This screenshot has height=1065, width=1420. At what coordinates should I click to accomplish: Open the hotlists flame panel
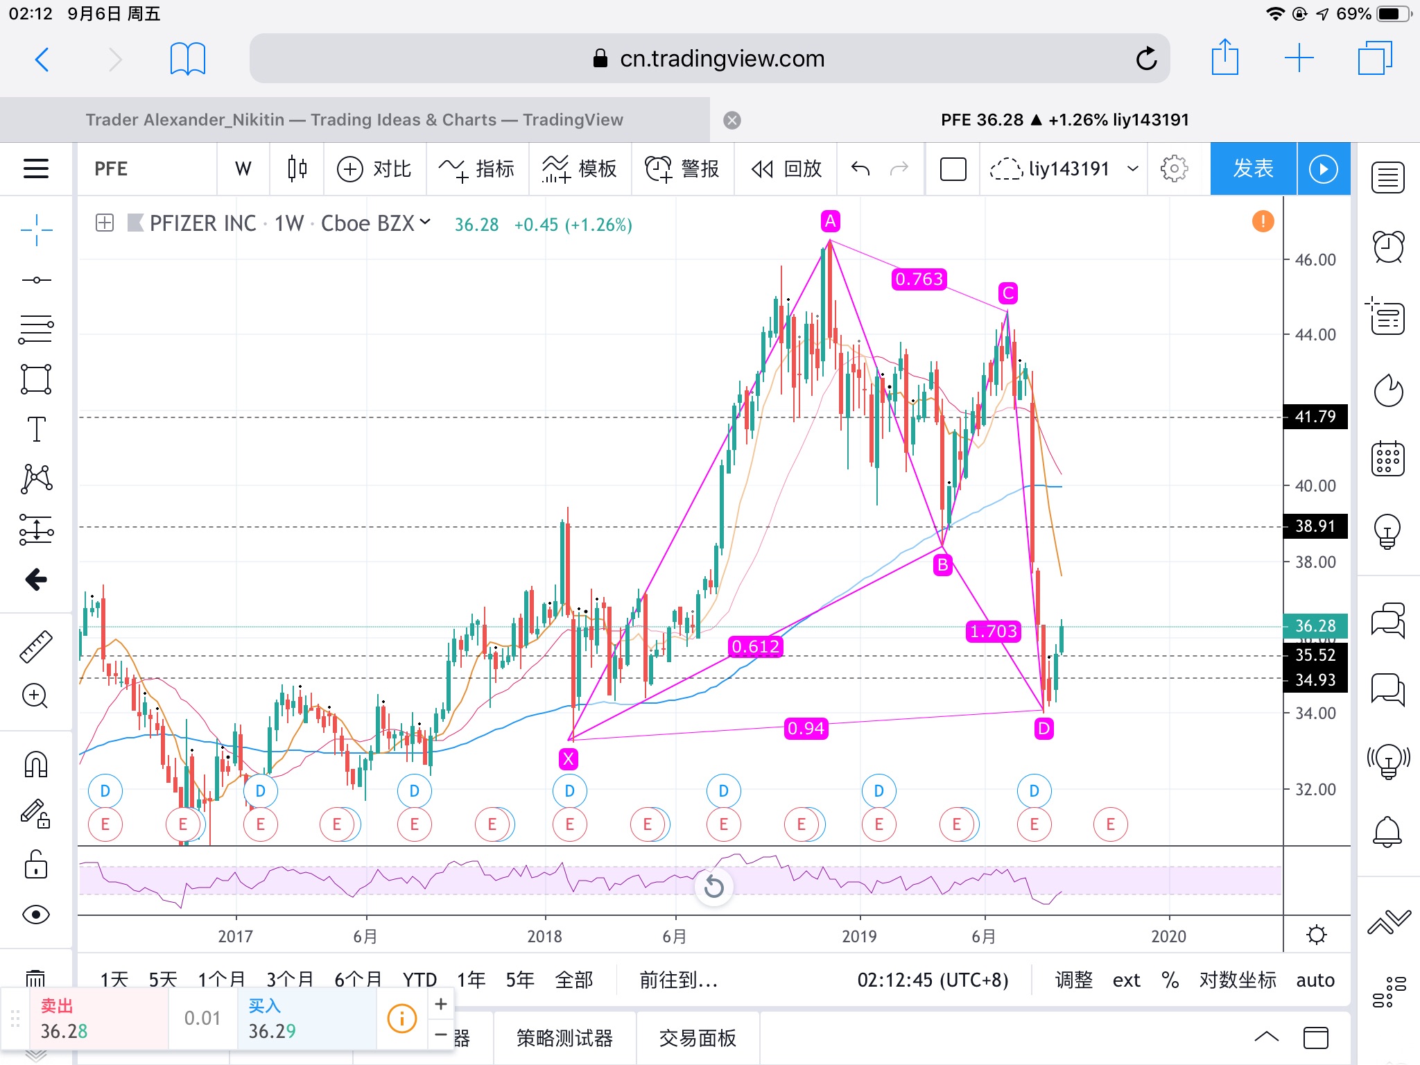[1388, 390]
